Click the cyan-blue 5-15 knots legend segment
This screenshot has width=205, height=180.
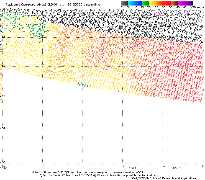coord(135,3)
